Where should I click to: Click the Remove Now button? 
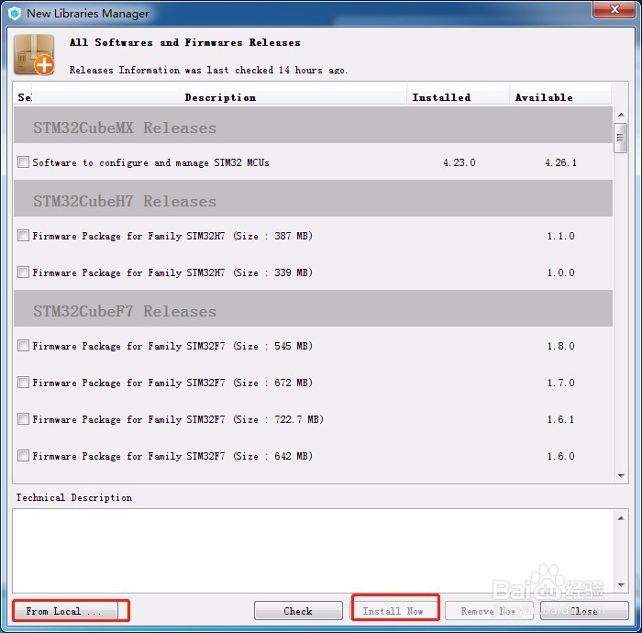click(489, 611)
